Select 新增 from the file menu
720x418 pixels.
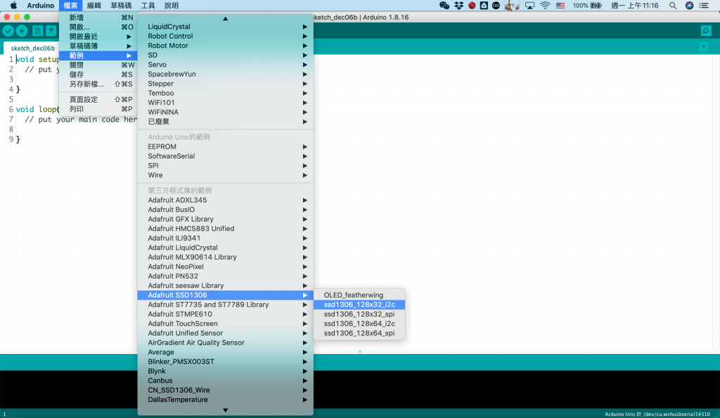(x=98, y=18)
